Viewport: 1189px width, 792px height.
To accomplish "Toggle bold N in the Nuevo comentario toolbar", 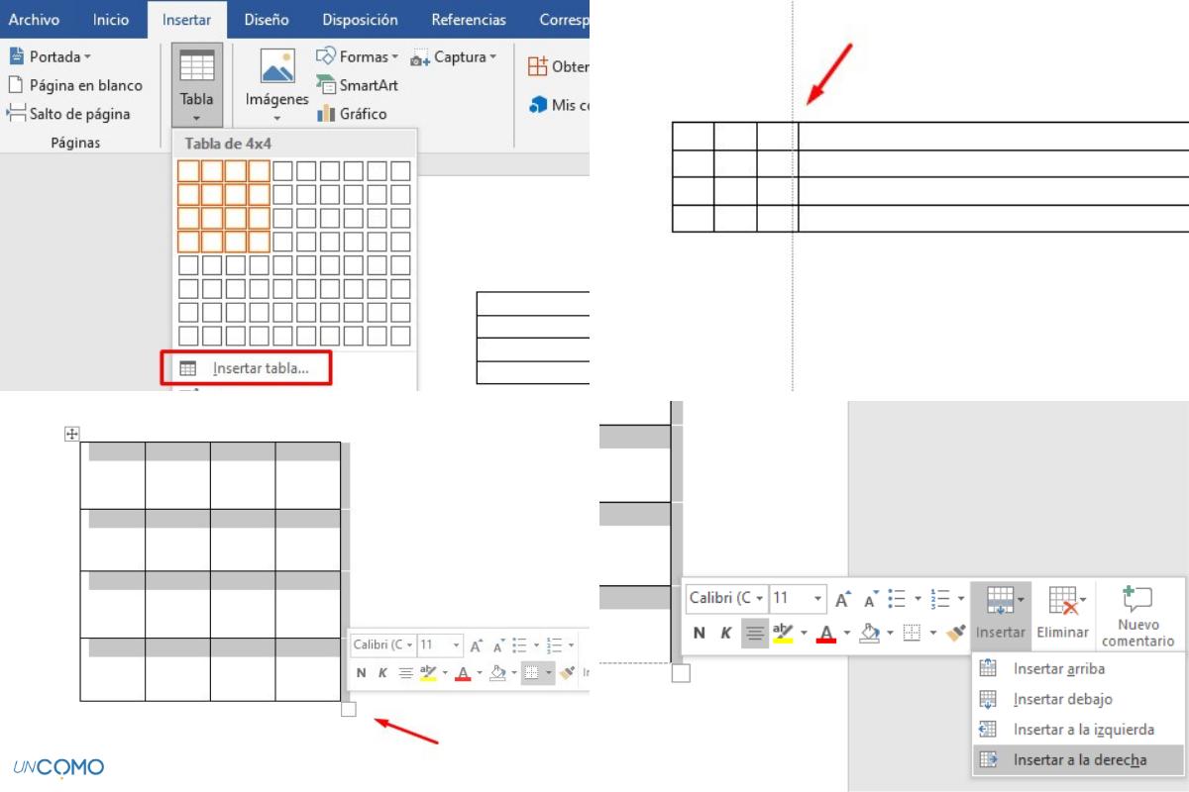I will point(700,633).
